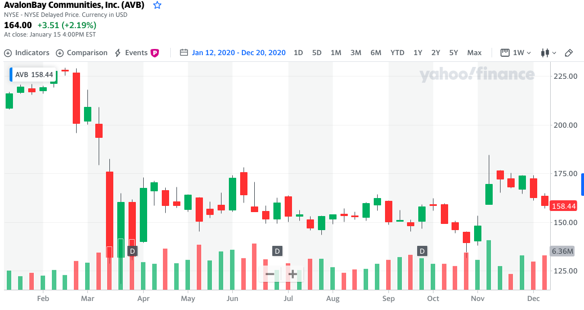Click the dividend marker near July

click(x=277, y=251)
